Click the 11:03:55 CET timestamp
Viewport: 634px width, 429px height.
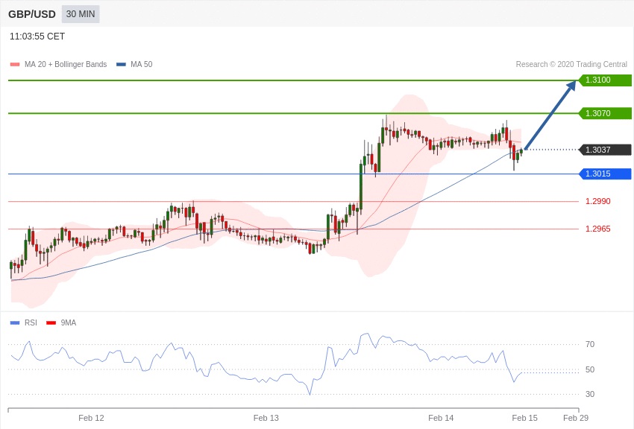pyautogui.click(x=37, y=36)
